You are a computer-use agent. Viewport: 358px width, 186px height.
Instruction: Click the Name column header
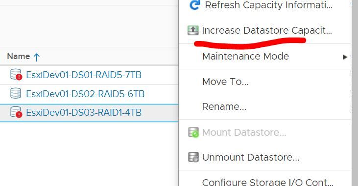(x=19, y=56)
